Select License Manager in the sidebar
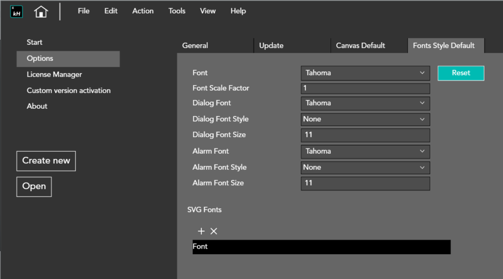Image resolution: width=503 pixels, height=279 pixels. [x=54, y=75]
